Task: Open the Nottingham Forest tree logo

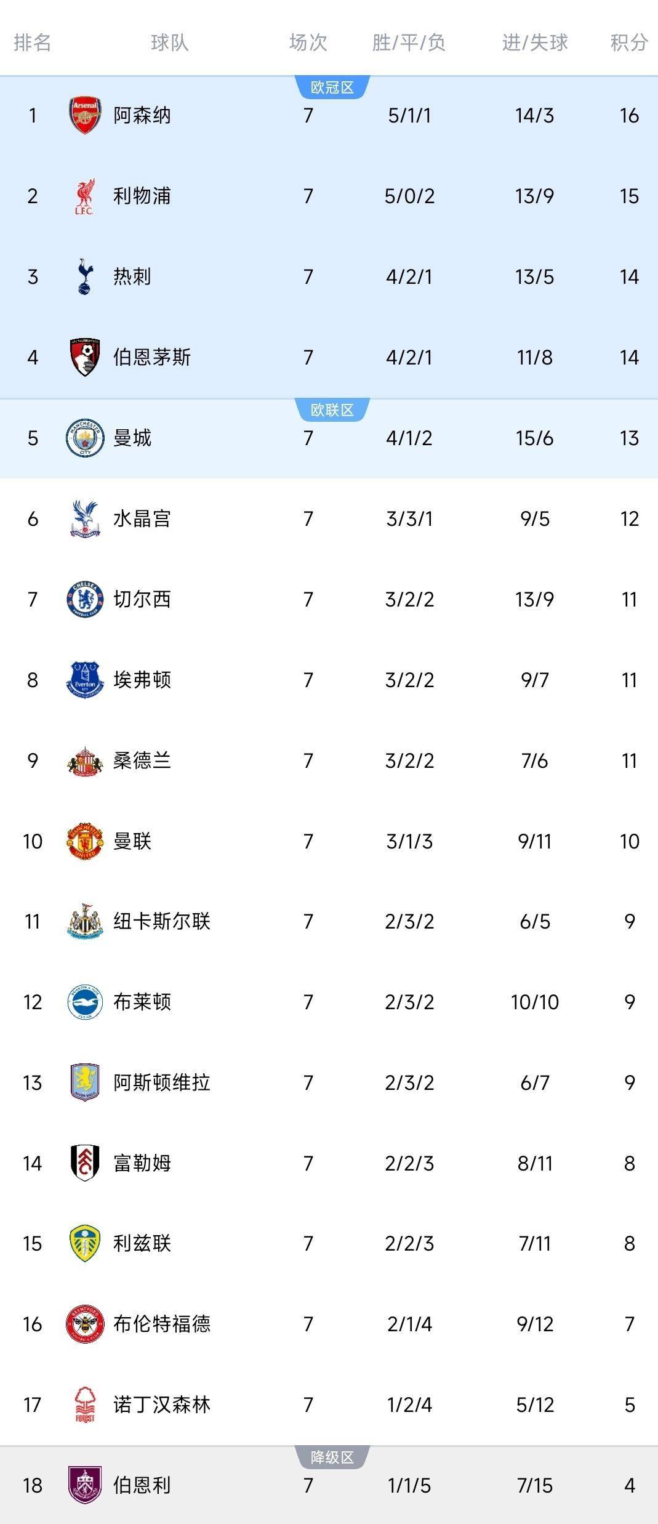Action: (x=85, y=1405)
